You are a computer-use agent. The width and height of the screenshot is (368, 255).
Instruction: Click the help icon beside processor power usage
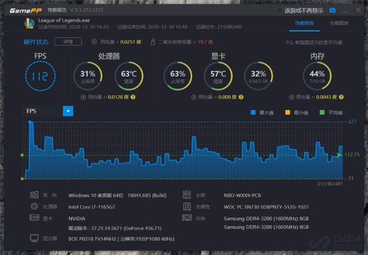133,97
